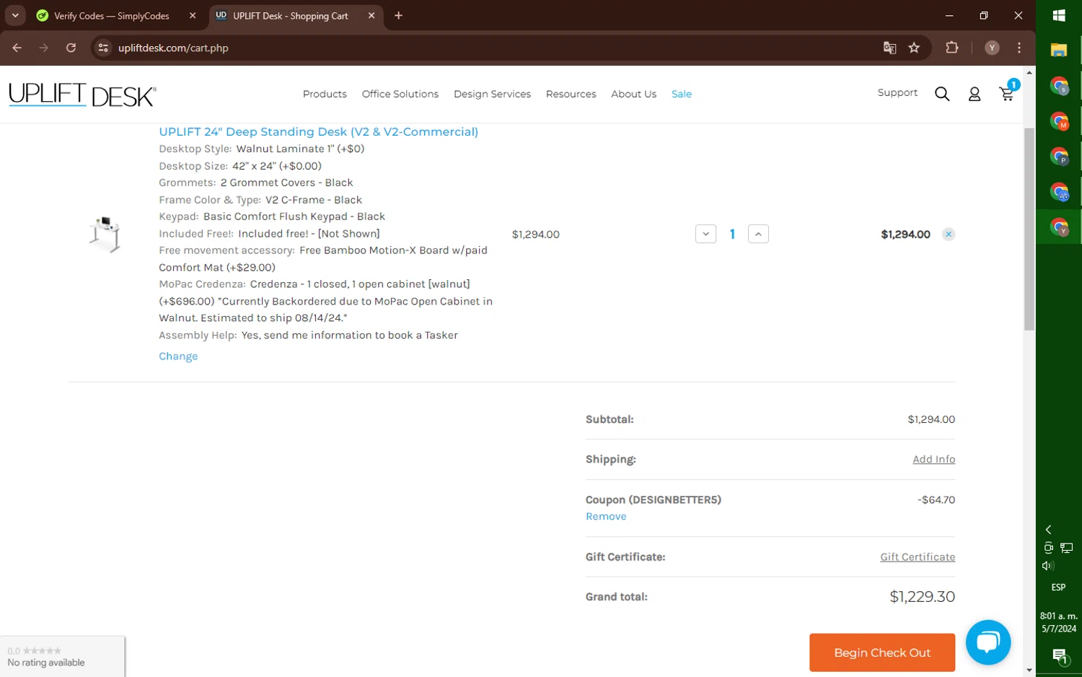
Task: Select the "Walnut Laminate 1" (+$0)" desktop style text
Action: click(300, 149)
